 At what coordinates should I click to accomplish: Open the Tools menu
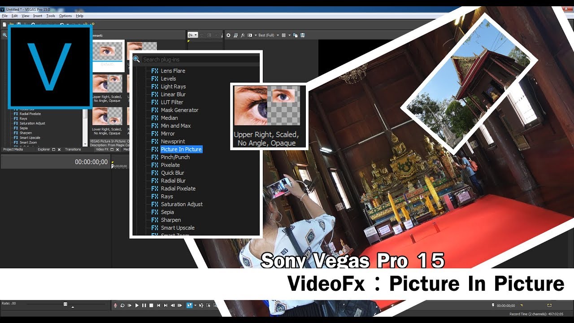[x=51, y=16]
